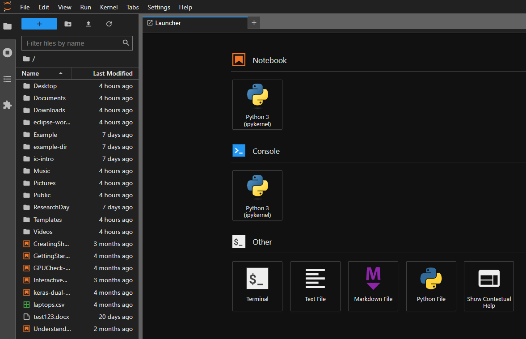Open the Running Terminals and Kernels sidebar

coord(7,53)
